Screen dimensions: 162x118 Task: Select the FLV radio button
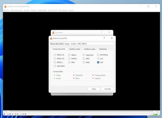click(98, 58)
